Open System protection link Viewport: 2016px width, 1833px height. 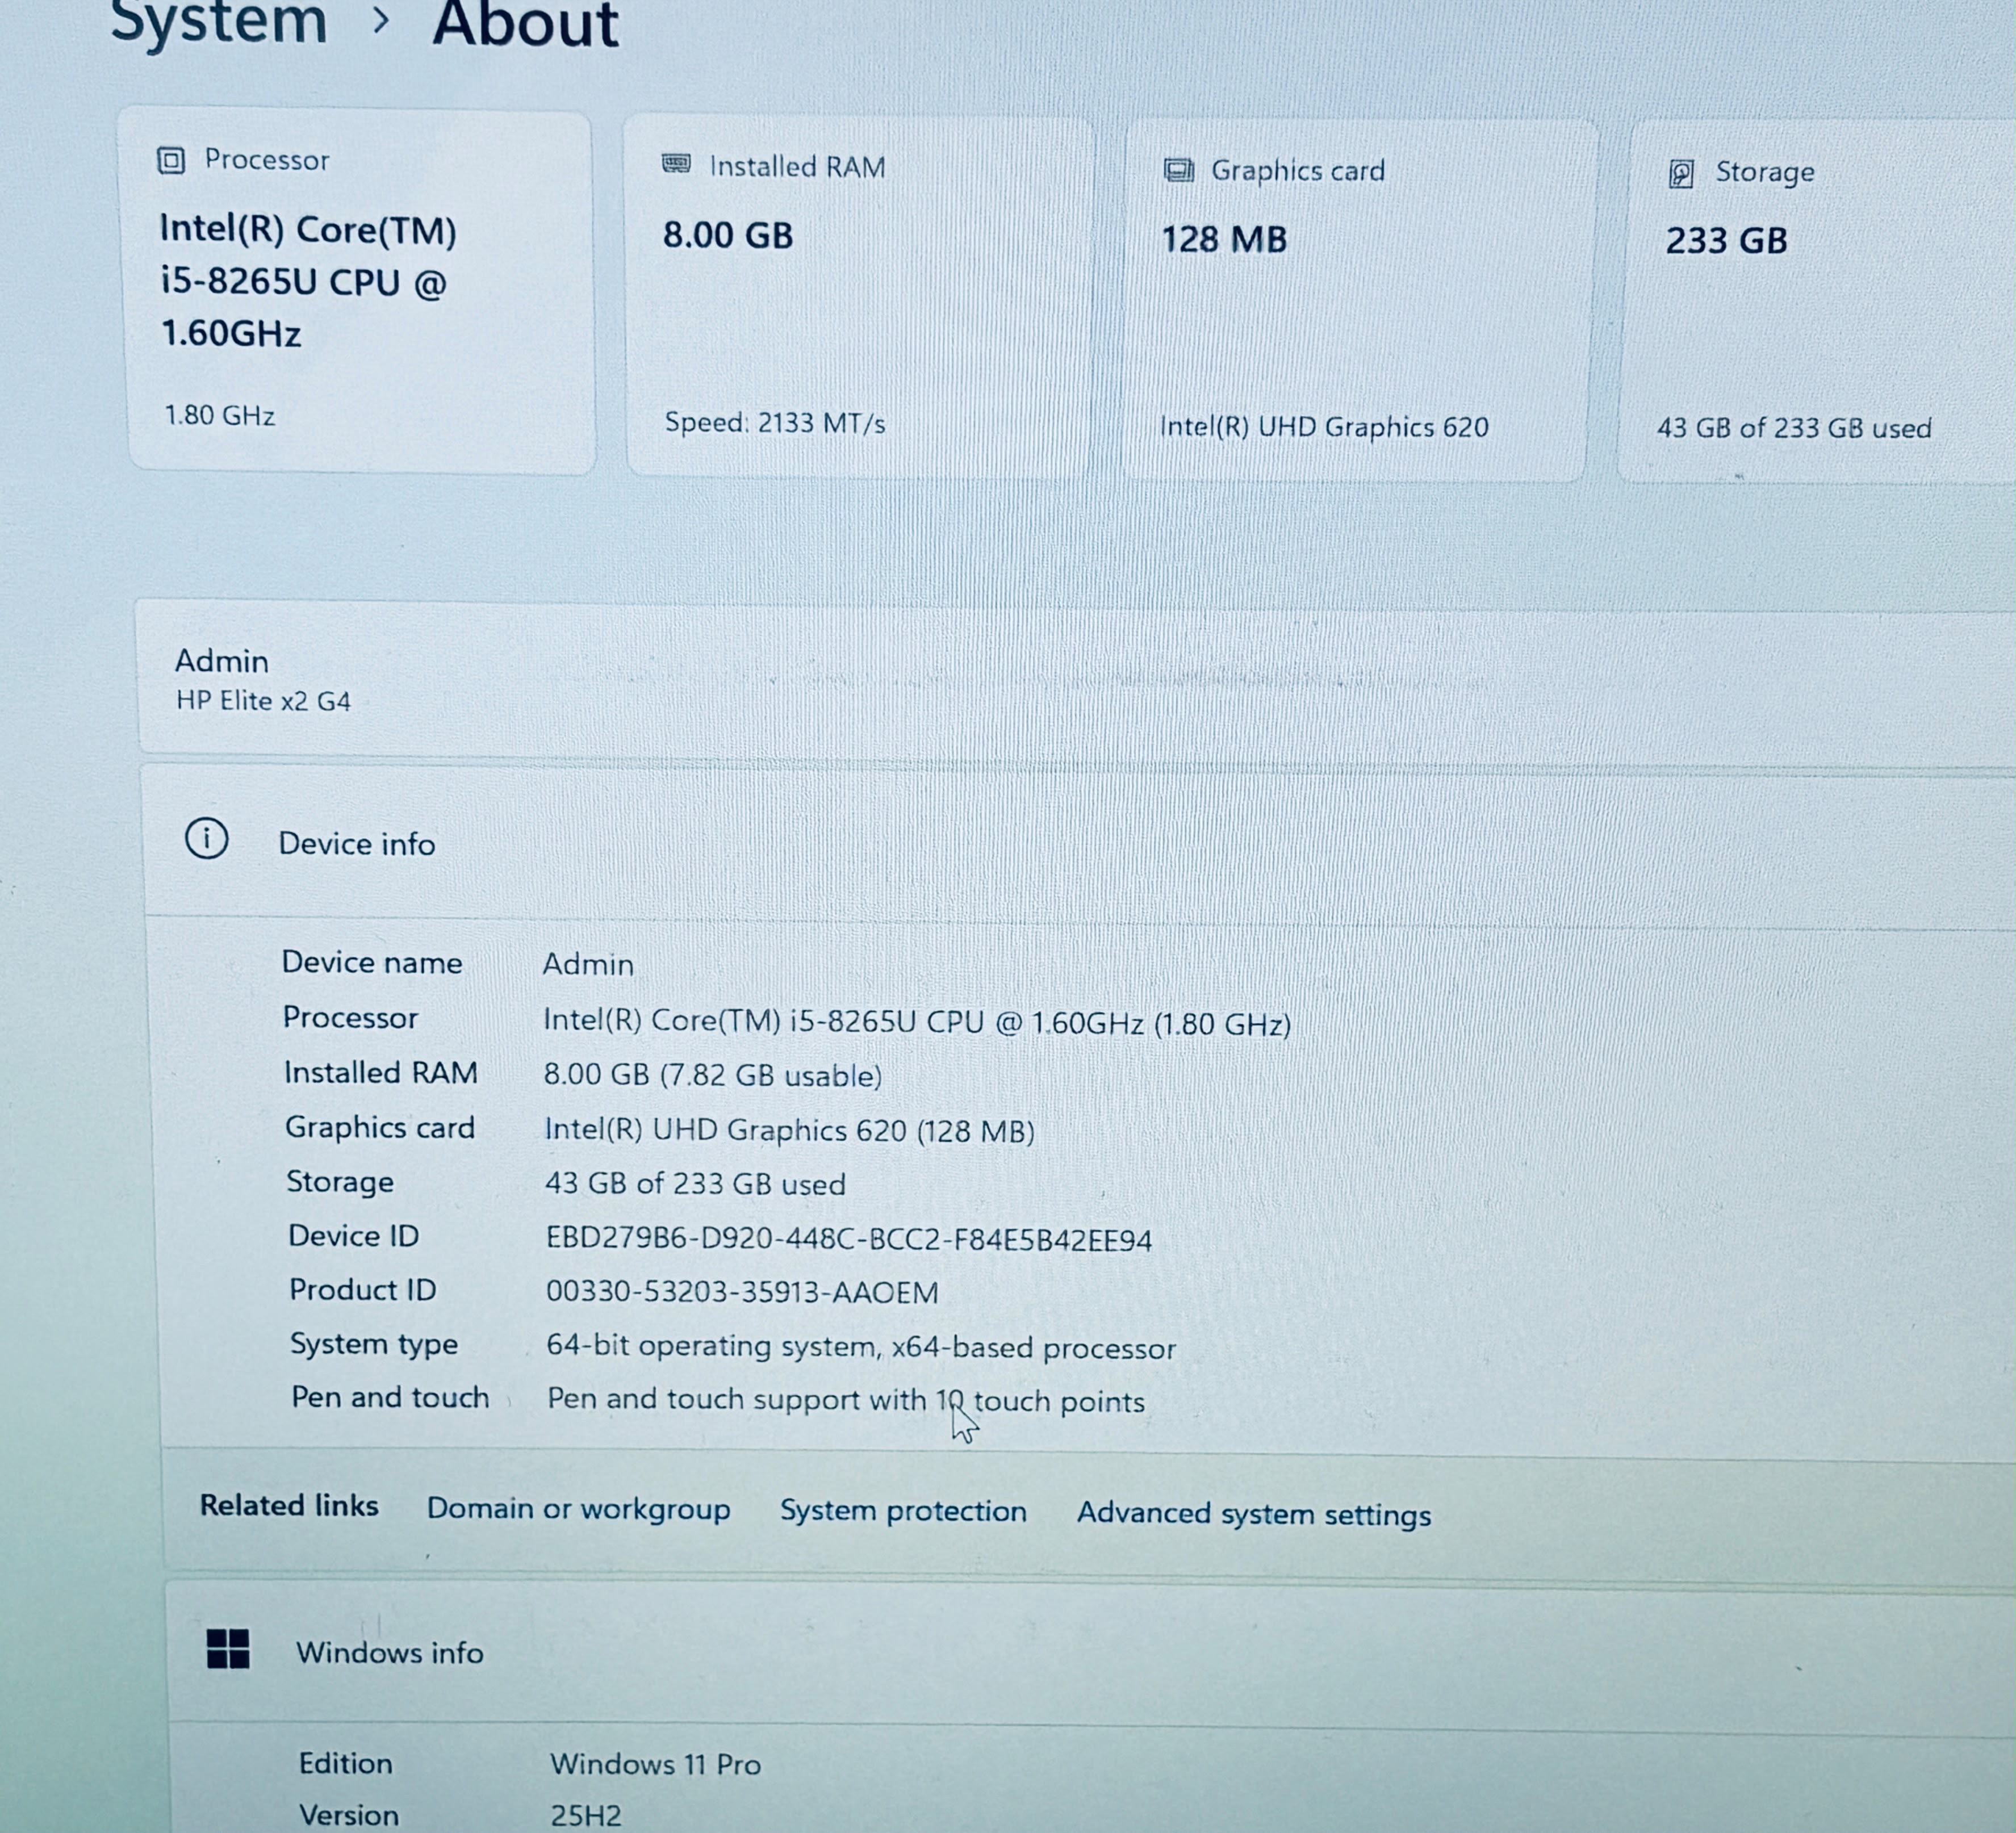pos(903,1510)
